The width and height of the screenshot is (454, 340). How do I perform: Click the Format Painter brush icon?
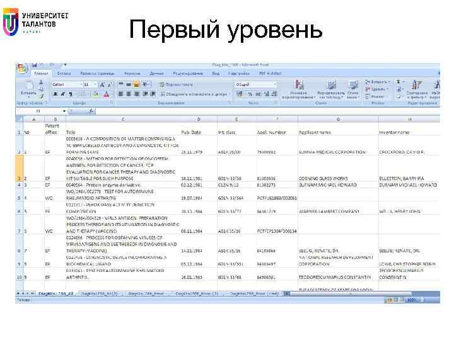[x=41, y=96]
